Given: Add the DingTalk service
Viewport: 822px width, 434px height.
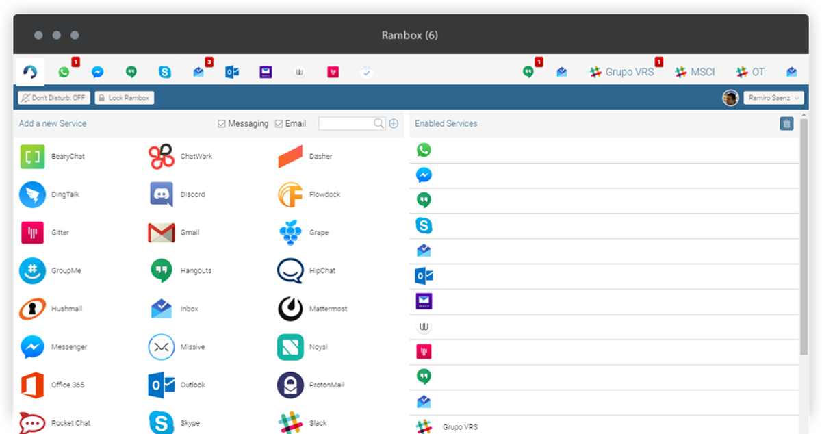Looking at the screenshot, I should 50,195.
